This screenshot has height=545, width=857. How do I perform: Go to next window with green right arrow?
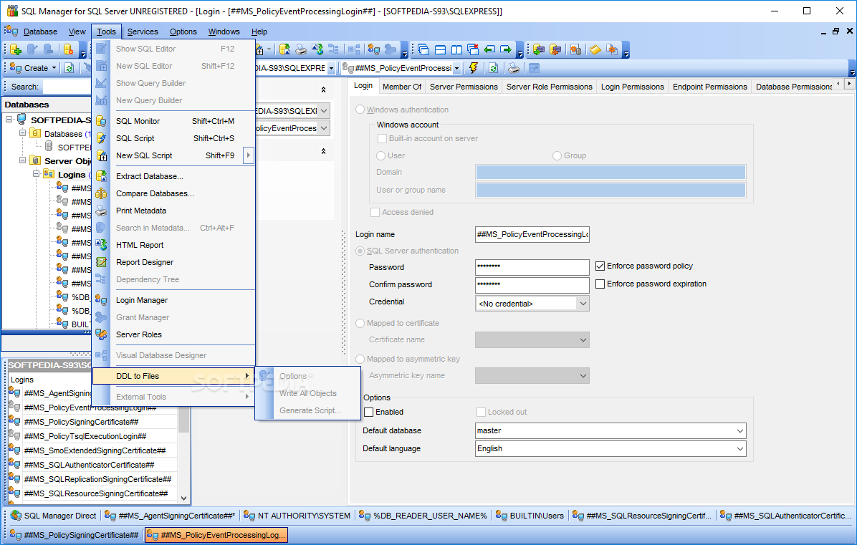(506, 49)
